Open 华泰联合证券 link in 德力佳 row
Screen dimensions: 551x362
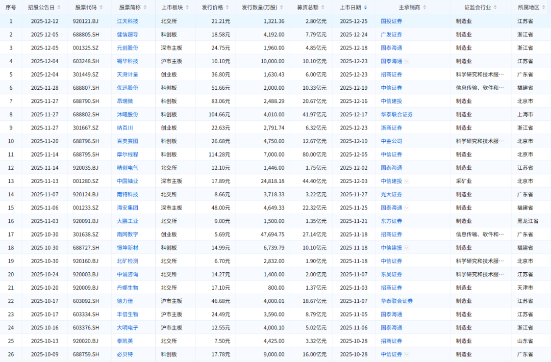coord(396,301)
